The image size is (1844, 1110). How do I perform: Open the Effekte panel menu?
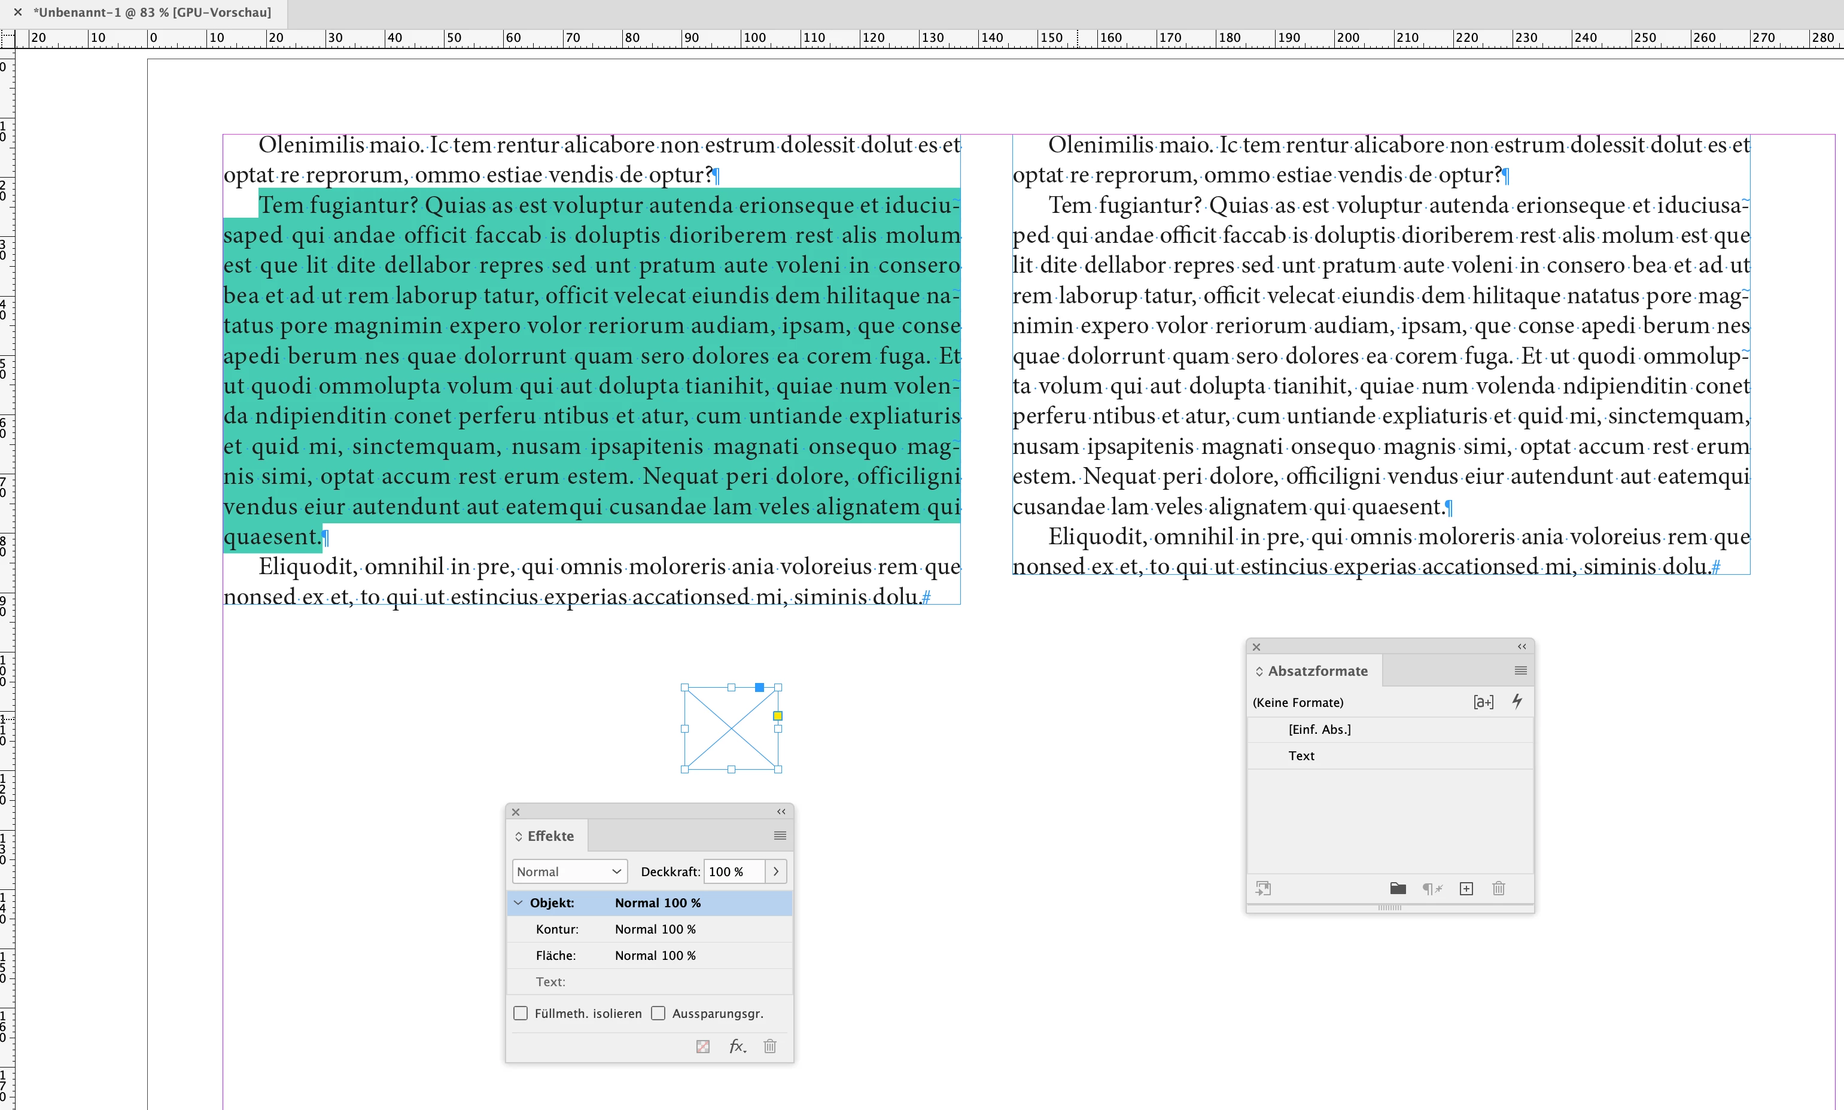coord(780,835)
